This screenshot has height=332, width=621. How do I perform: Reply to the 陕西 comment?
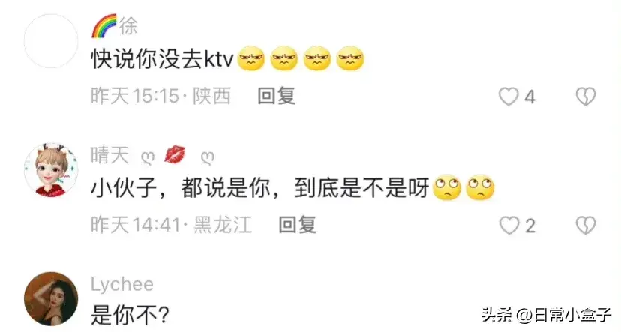277,96
